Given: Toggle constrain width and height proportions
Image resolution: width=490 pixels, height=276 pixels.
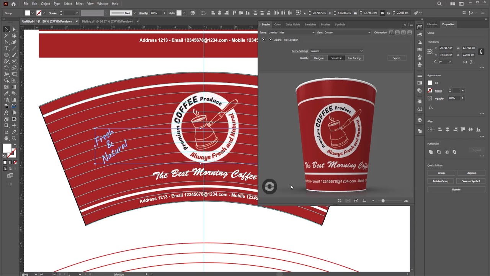Looking at the screenshot, I should [x=482, y=51].
